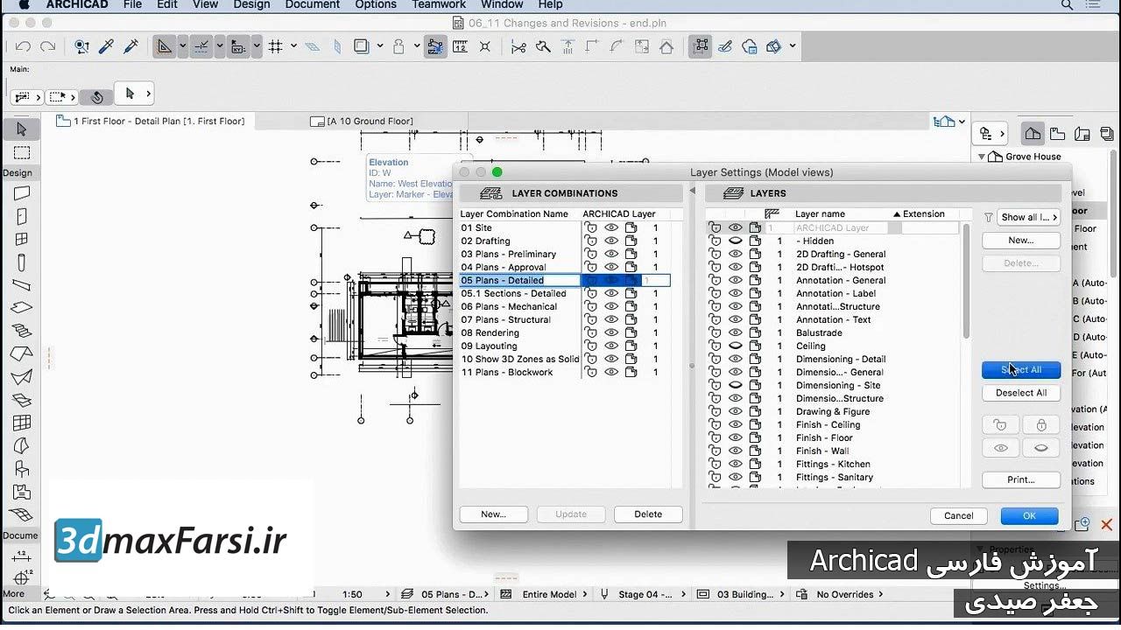Click the Select All button
Viewport: 1121px width, 630px height.
[x=1021, y=370]
